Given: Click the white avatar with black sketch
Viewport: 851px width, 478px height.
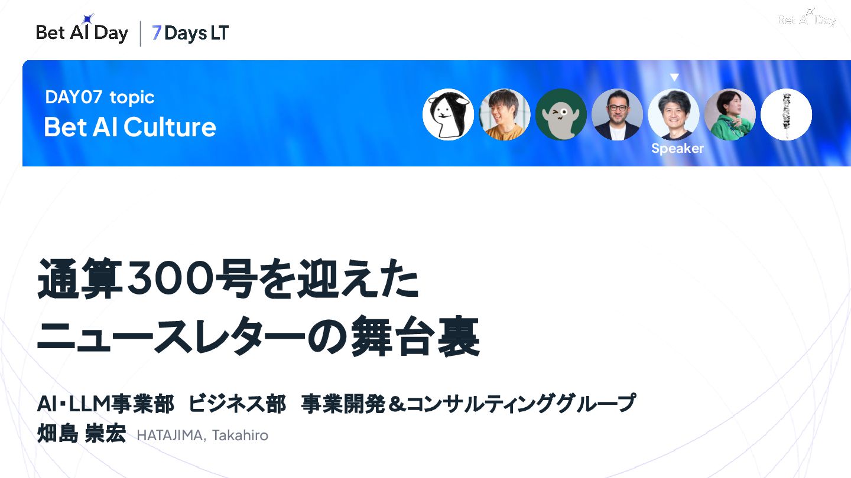Looking at the screenshot, I should pos(786,114).
